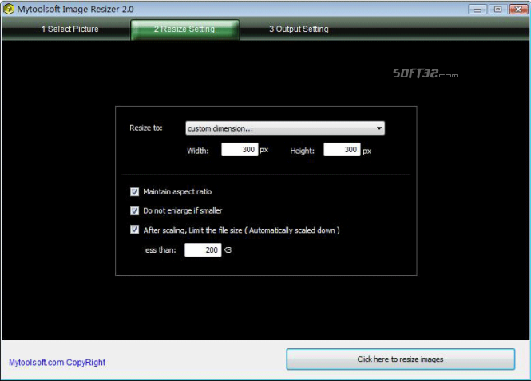
Task: Switch to 1 Select Picture tab
Action: (69, 29)
